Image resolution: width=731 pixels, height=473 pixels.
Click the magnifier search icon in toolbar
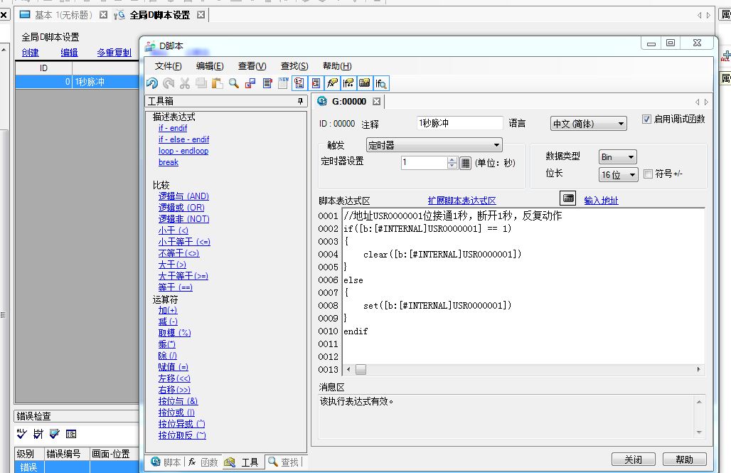click(234, 83)
